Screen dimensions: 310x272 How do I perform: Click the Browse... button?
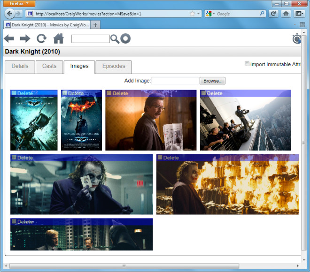pos(212,81)
